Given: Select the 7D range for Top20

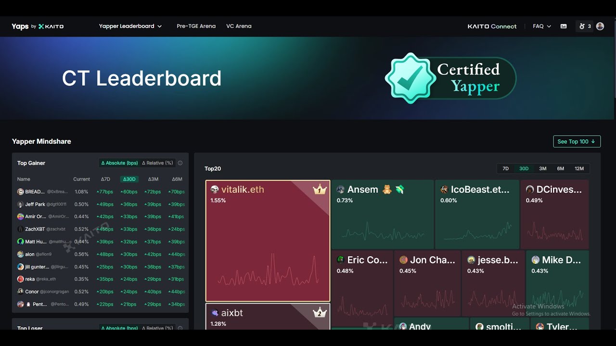Looking at the screenshot, I should coord(505,169).
